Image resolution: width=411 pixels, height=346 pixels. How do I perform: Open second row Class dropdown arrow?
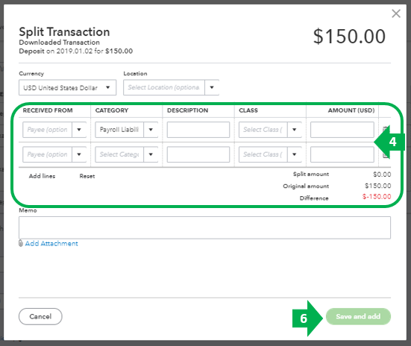pyautogui.click(x=295, y=154)
